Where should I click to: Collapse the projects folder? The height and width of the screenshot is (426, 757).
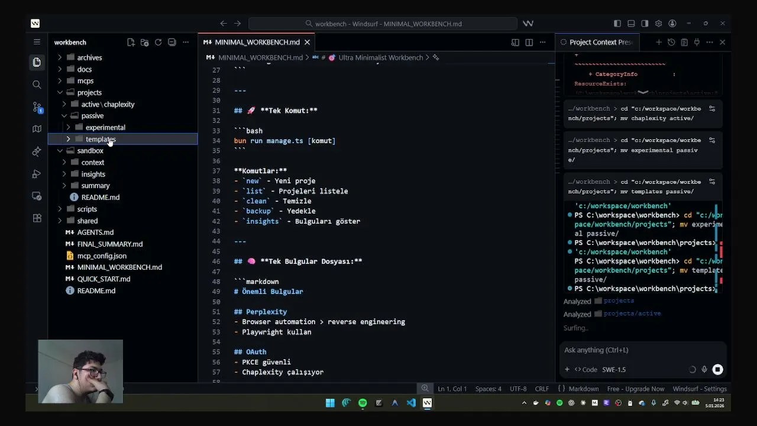pos(60,92)
